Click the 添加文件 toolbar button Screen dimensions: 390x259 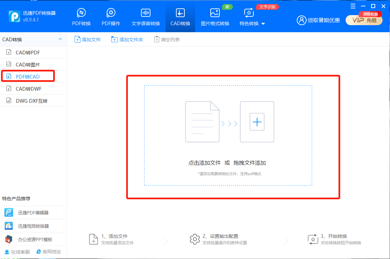coord(87,40)
